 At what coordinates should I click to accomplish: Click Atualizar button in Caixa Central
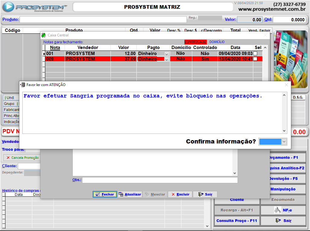tap(130, 194)
